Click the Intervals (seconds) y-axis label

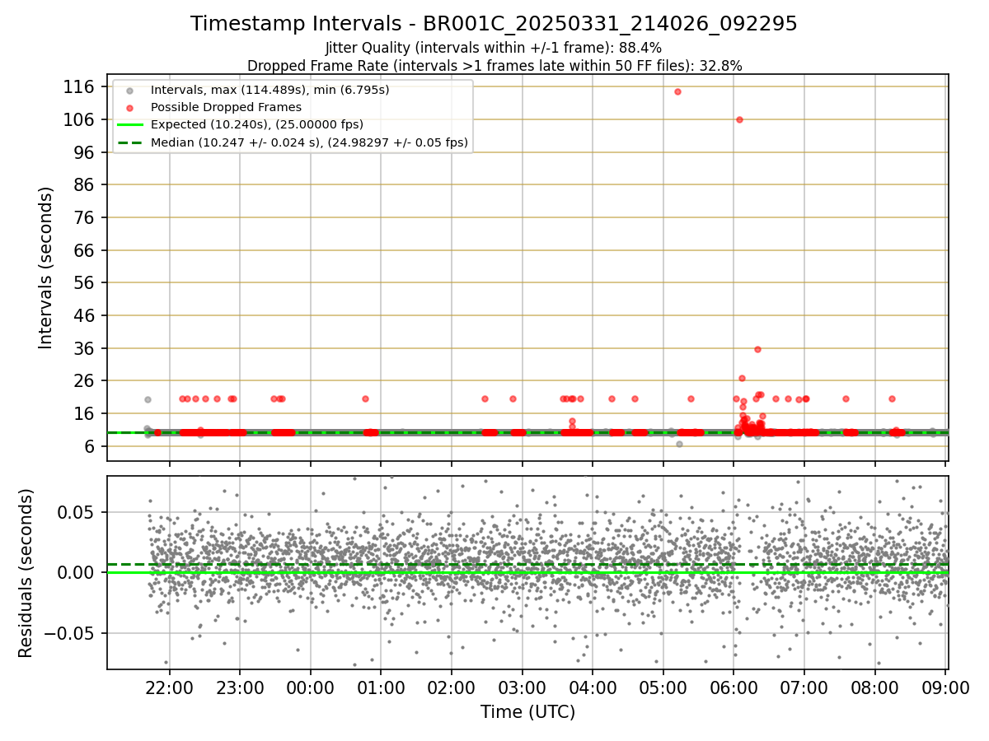point(46,268)
